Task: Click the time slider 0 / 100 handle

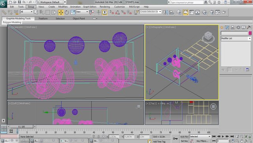Action: click(x=21, y=126)
